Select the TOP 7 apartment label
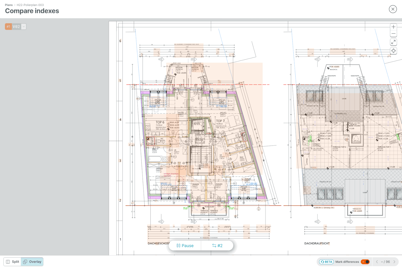 point(220,121)
